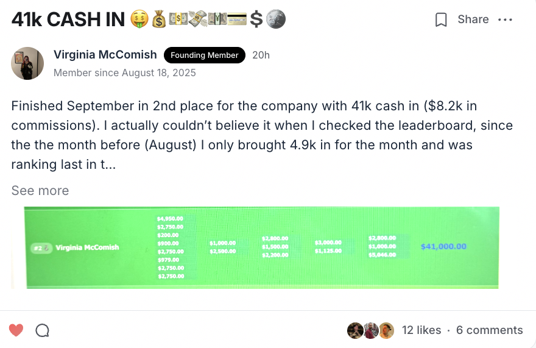
Task: Open the three-dot more options menu
Action: 505,20
